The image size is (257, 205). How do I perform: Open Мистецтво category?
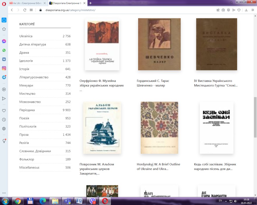pos(45,94)
